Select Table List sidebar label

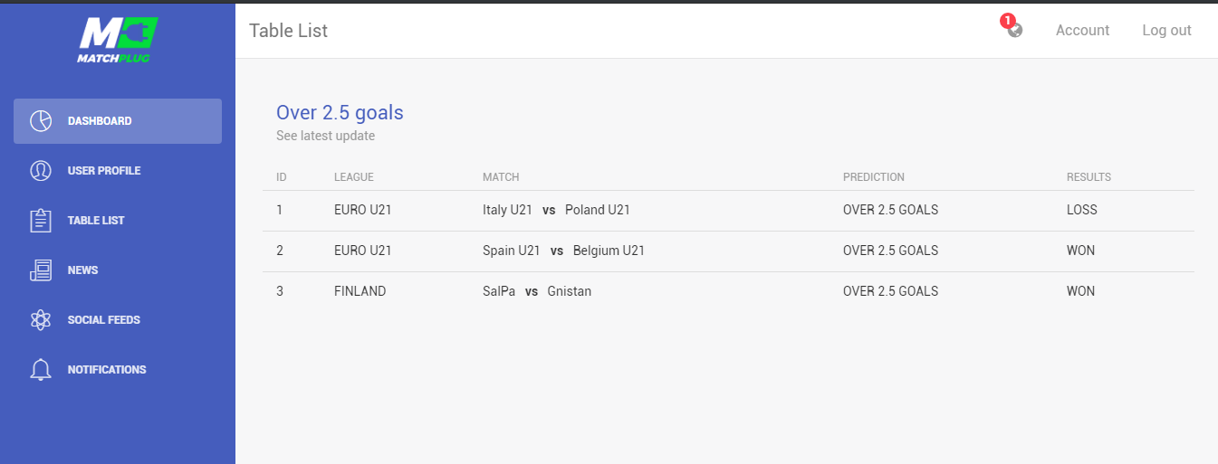pyautogui.click(x=96, y=221)
